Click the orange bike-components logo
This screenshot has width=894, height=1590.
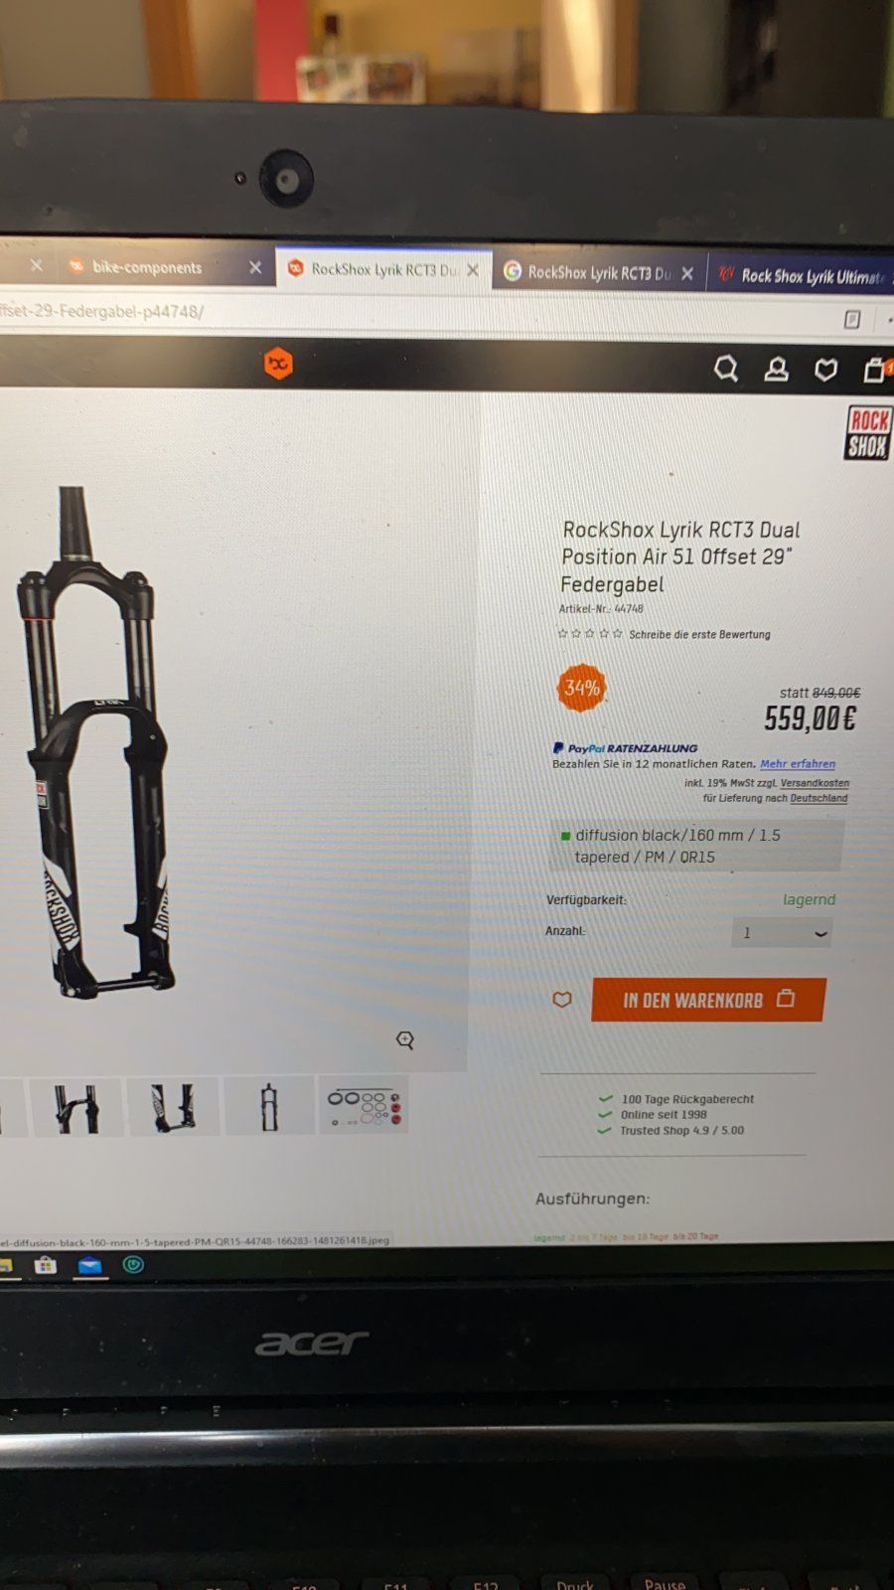click(x=278, y=364)
